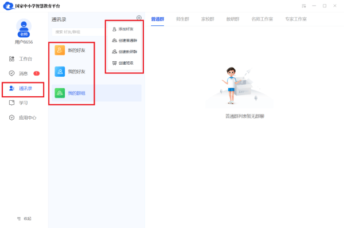The height and width of the screenshot is (228, 344).
Task: Click the user avatar with 老师 badge
Action: click(24, 28)
